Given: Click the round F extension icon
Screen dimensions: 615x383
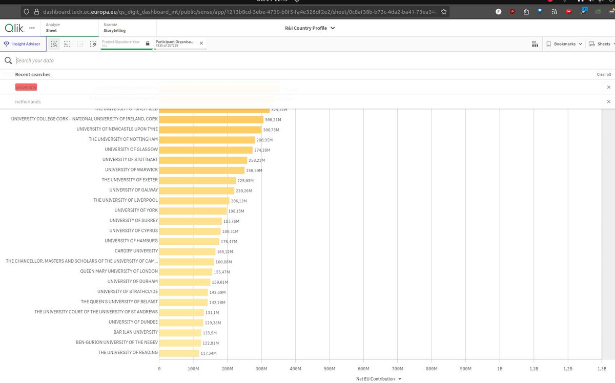Looking at the screenshot, I should 499,11.
